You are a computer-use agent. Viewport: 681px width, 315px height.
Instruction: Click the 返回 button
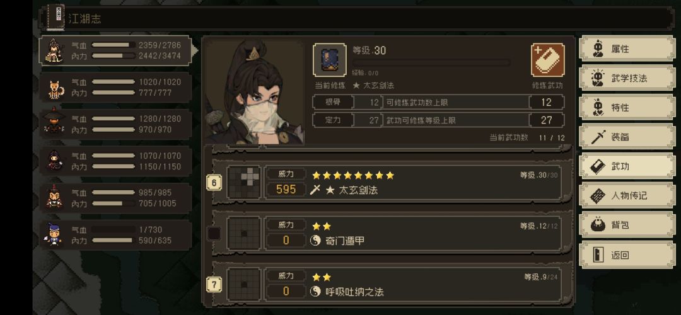627,255
